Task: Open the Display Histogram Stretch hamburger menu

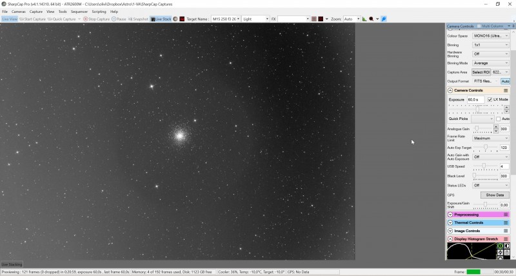Action: click(506, 239)
